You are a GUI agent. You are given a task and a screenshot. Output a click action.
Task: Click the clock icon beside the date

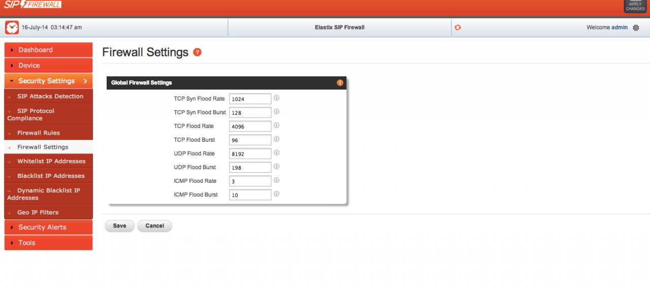12,27
